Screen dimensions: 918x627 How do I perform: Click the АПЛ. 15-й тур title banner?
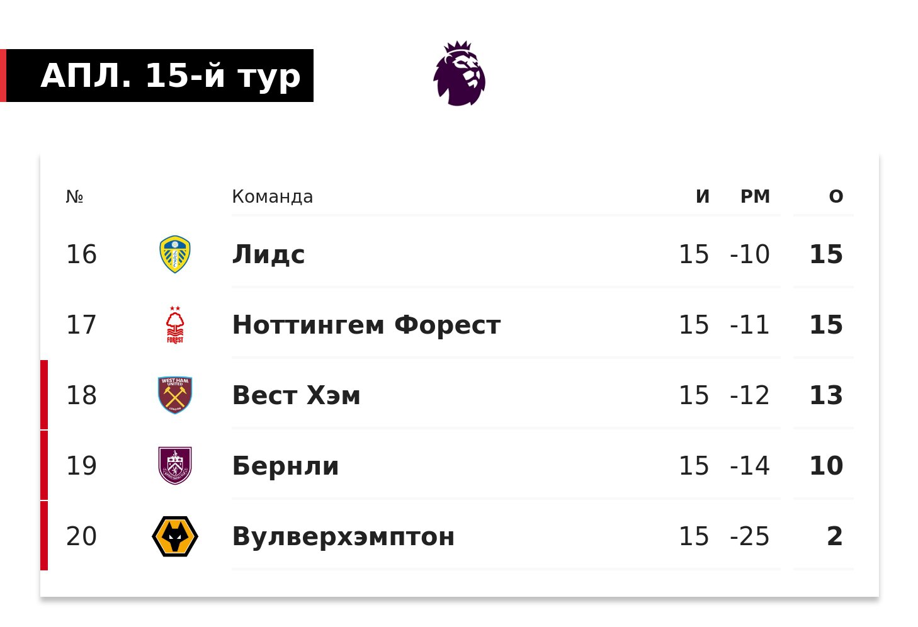coord(157,76)
